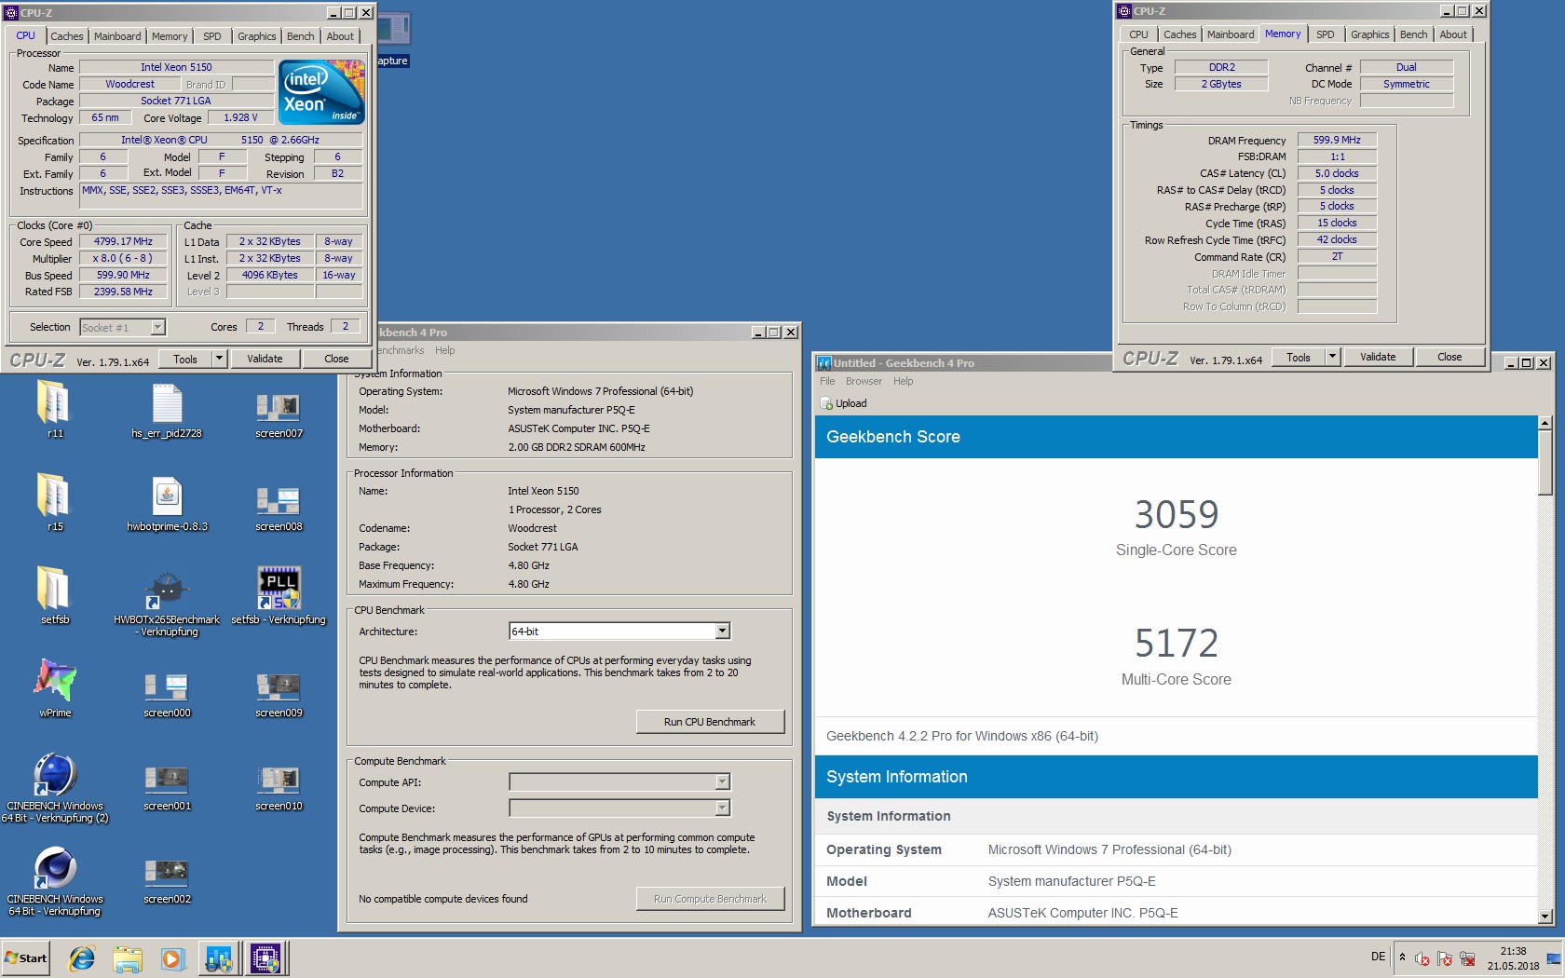Open Tools dropdown arrow in Memory CPU-Z
Image resolution: width=1565 pixels, height=978 pixels.
(x=1333, y=357)
